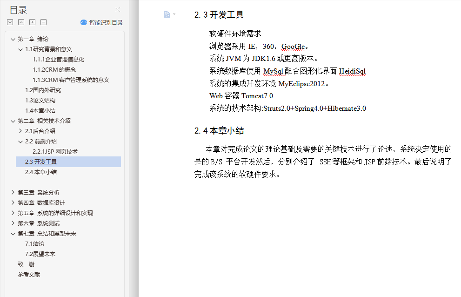Go to 第三章 系统分析 chapter
This screenshot has height=297, width=461.
pos(39,193)
